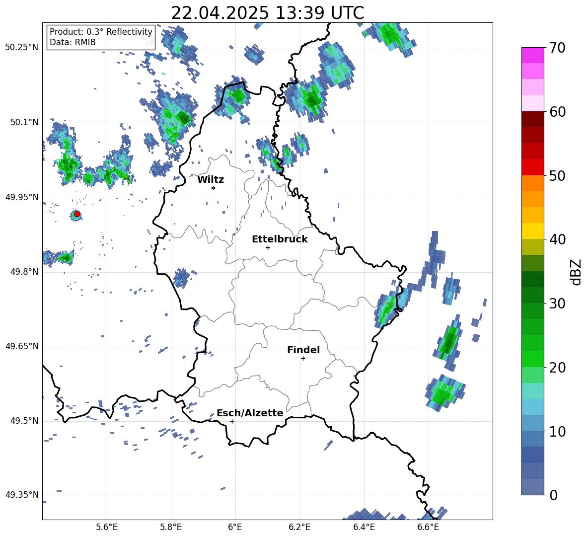Viewport: 588px width, 537px height.
Task: Click the colorbar tick label 10
Action: tap(557, 431)
